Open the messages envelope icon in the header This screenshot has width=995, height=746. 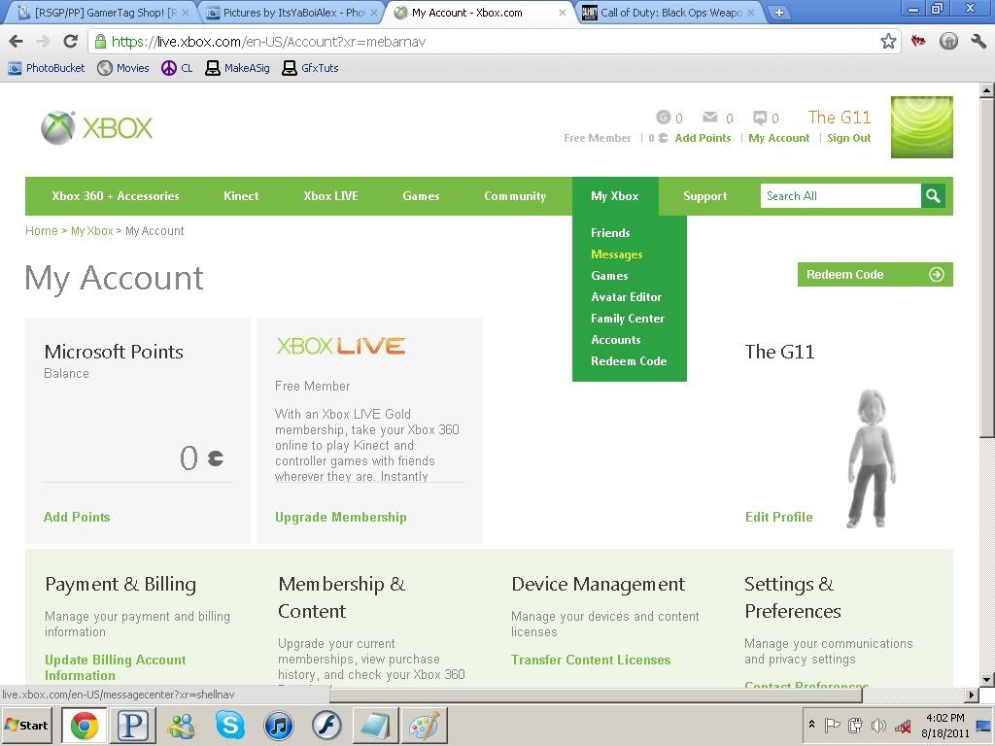tap(710, 118)
